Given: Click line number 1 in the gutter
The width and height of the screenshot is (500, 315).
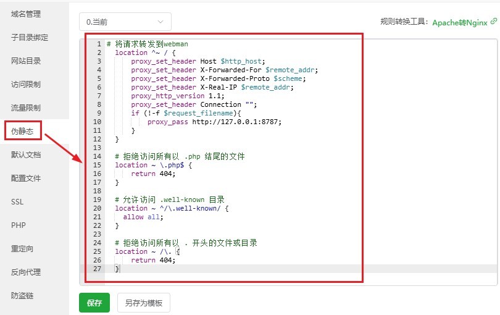Looking at the screenshot, I should pyautogui.click(x=99, y=44).
